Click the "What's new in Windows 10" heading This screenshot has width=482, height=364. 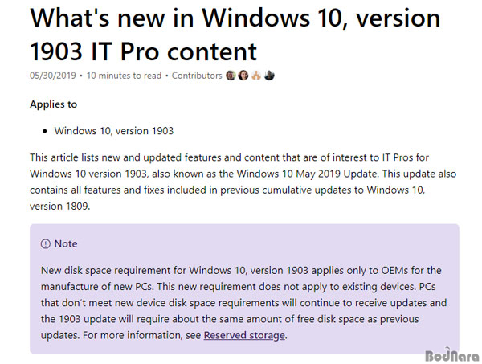pos(235,18)
